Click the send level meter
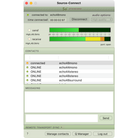This screenshot has width=138, height=138. (x=80, y=30)
